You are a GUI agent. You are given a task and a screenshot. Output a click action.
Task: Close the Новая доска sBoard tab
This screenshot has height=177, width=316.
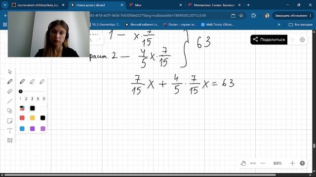pyautogui.click(x=122, y=5)
